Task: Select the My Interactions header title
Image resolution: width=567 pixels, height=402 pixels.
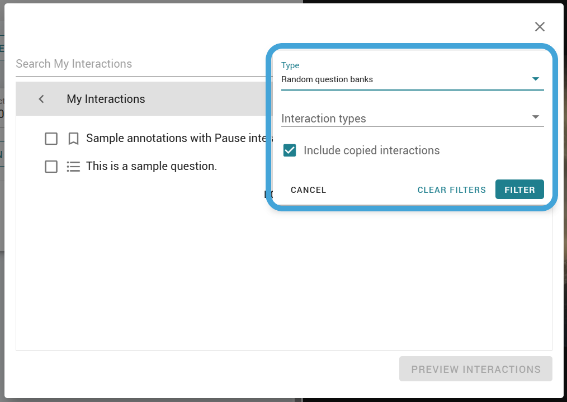Action: point(106,99)
